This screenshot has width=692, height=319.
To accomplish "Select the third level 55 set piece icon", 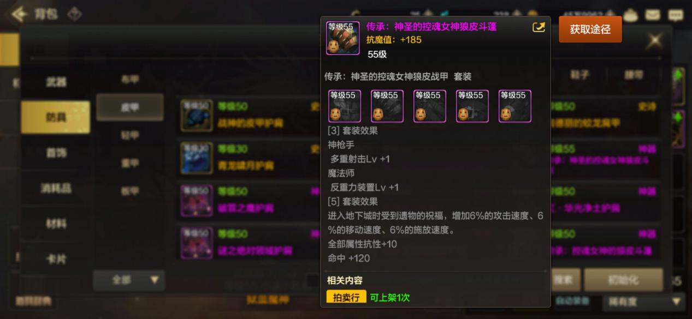I will [x=430, y=106].
